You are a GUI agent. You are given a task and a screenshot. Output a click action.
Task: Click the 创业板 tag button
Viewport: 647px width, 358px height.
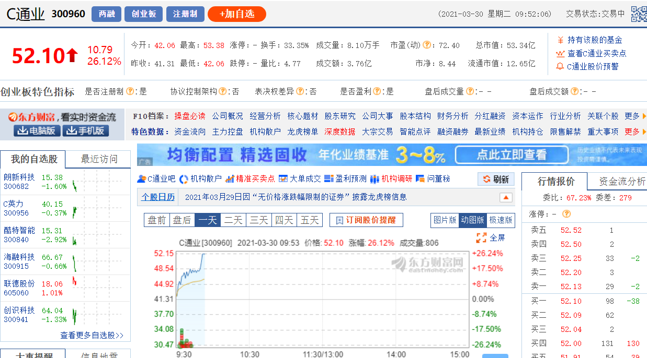click(143, 14)
